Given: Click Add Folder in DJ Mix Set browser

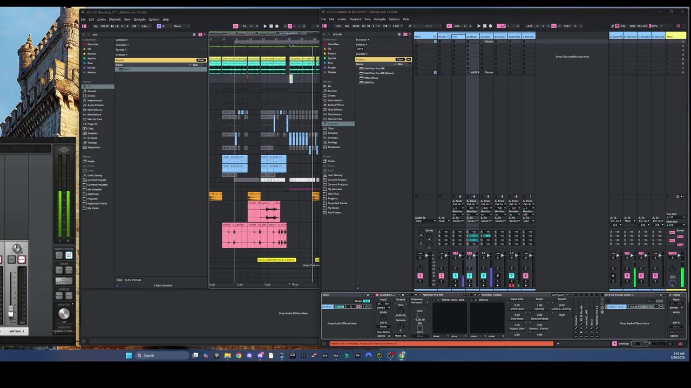Looking at the screenshot, I should [335, 212].
